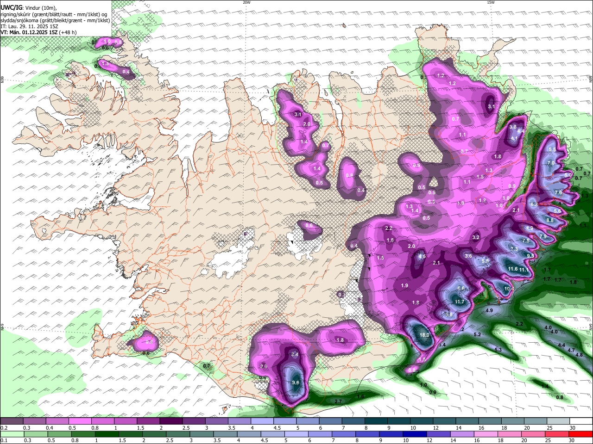593x444 pixels.
Task: Click the 'slydda/snjókoma' legend description line
Action: [56, 20]
